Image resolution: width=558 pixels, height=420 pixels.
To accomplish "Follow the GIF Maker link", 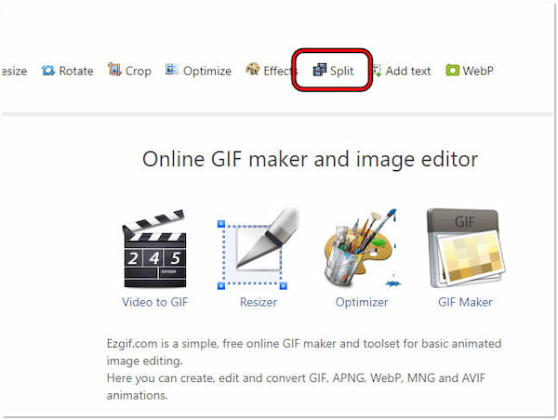I will point(466,302).
